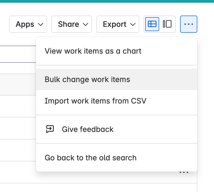Screen dimensions: 214x192
Task: Switch to the split detail view
Action: pos(167,24)
